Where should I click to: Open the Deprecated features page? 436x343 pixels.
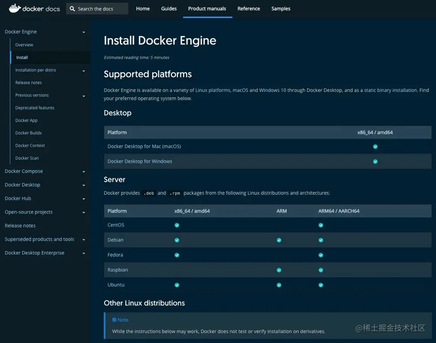(34, 108)
